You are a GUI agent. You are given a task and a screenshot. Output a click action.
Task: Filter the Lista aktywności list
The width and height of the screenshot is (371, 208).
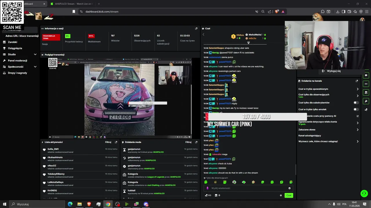(x=108, y=142)
